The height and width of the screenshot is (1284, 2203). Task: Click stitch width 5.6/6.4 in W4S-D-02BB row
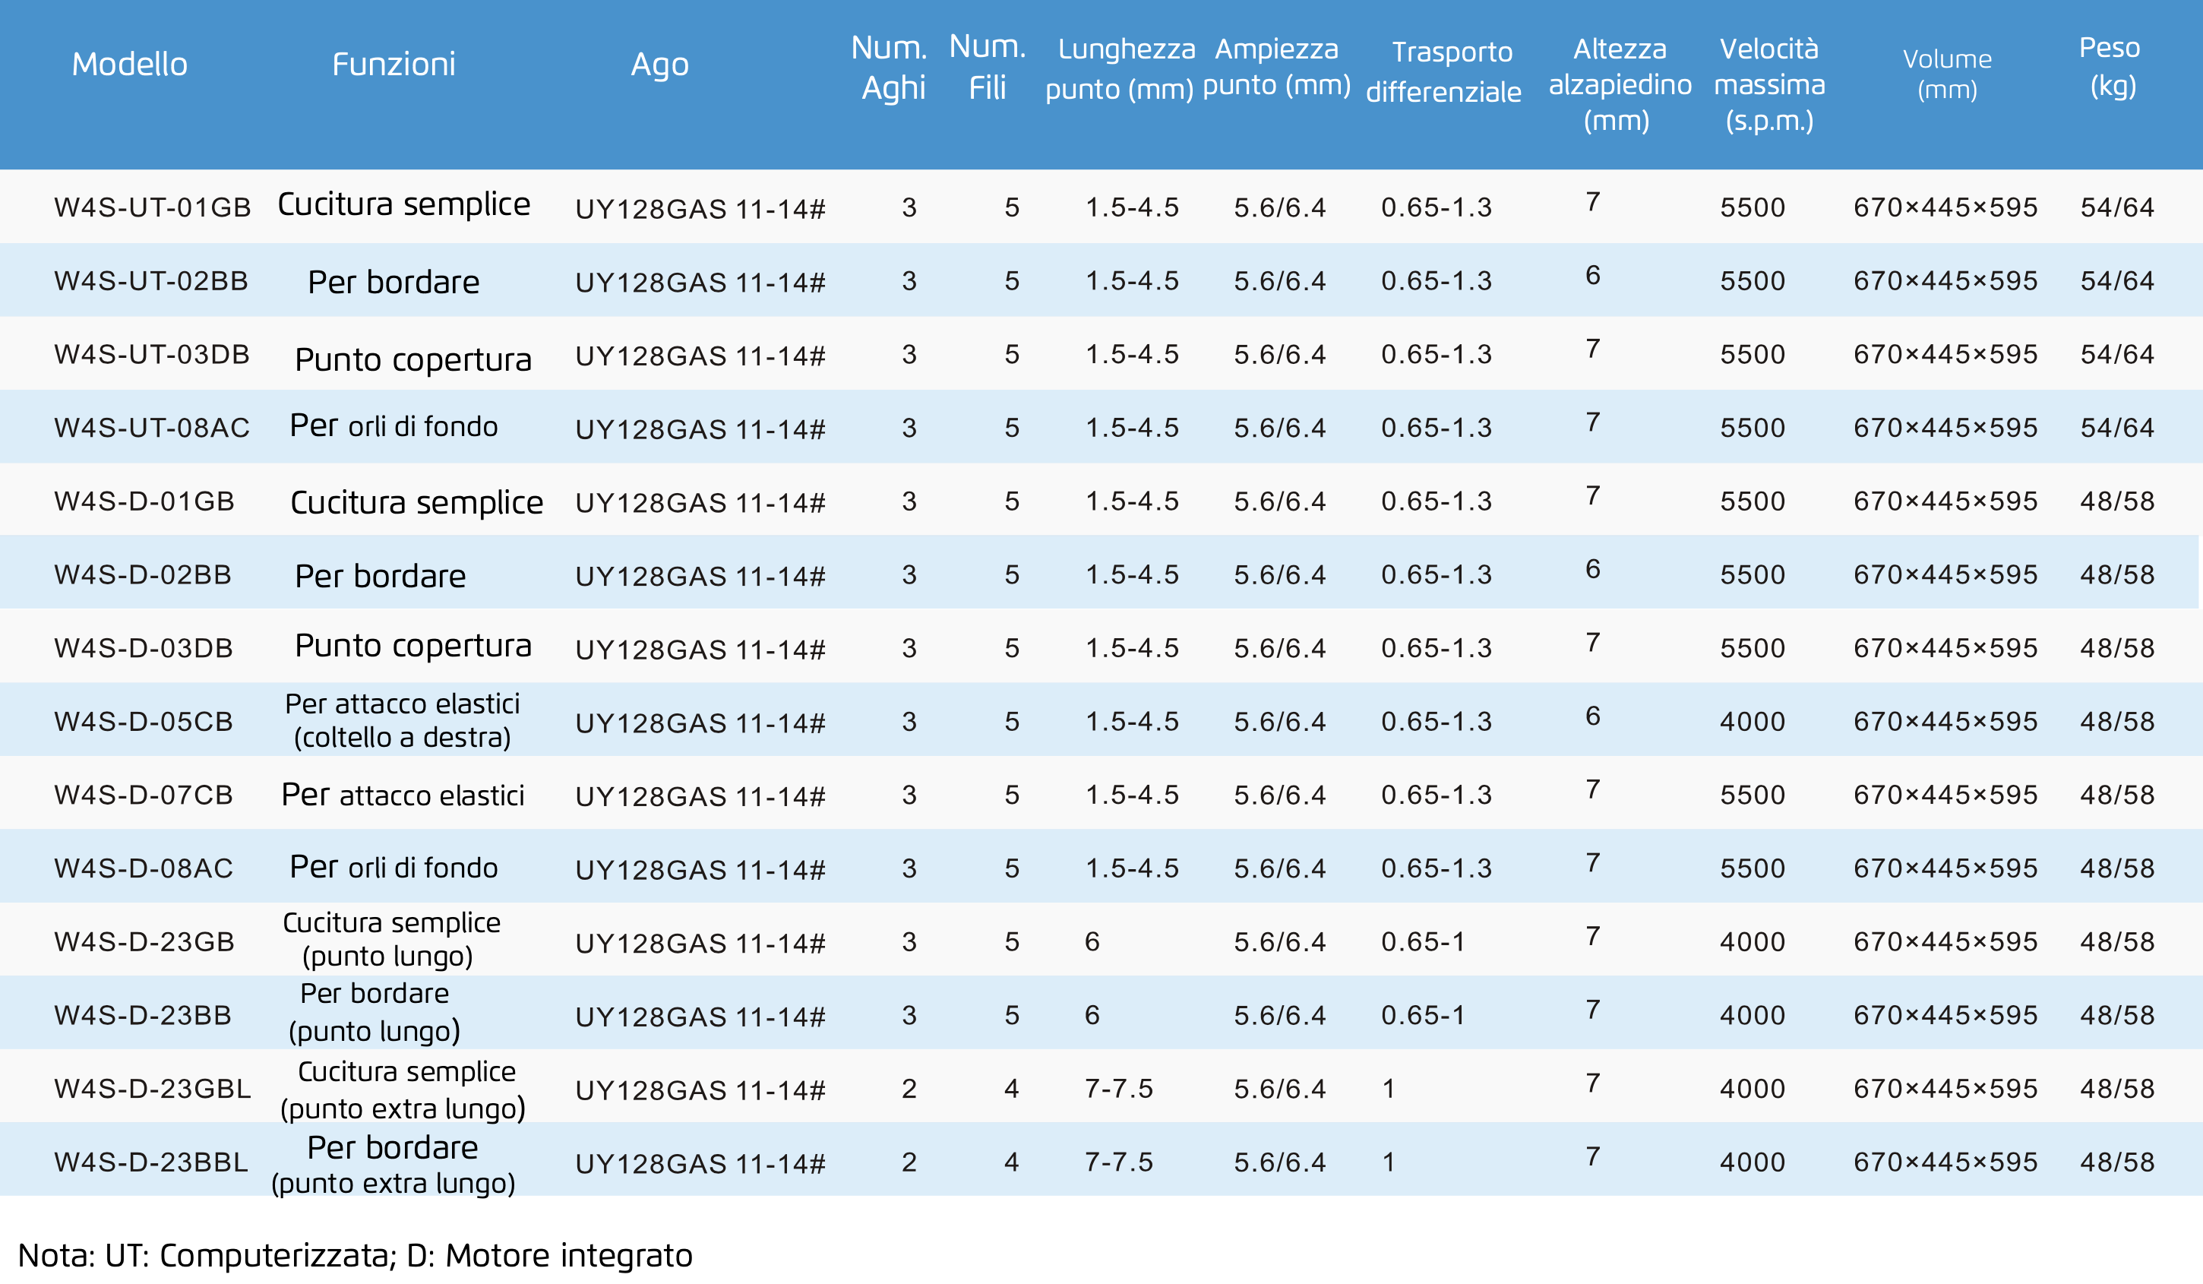1280,574
